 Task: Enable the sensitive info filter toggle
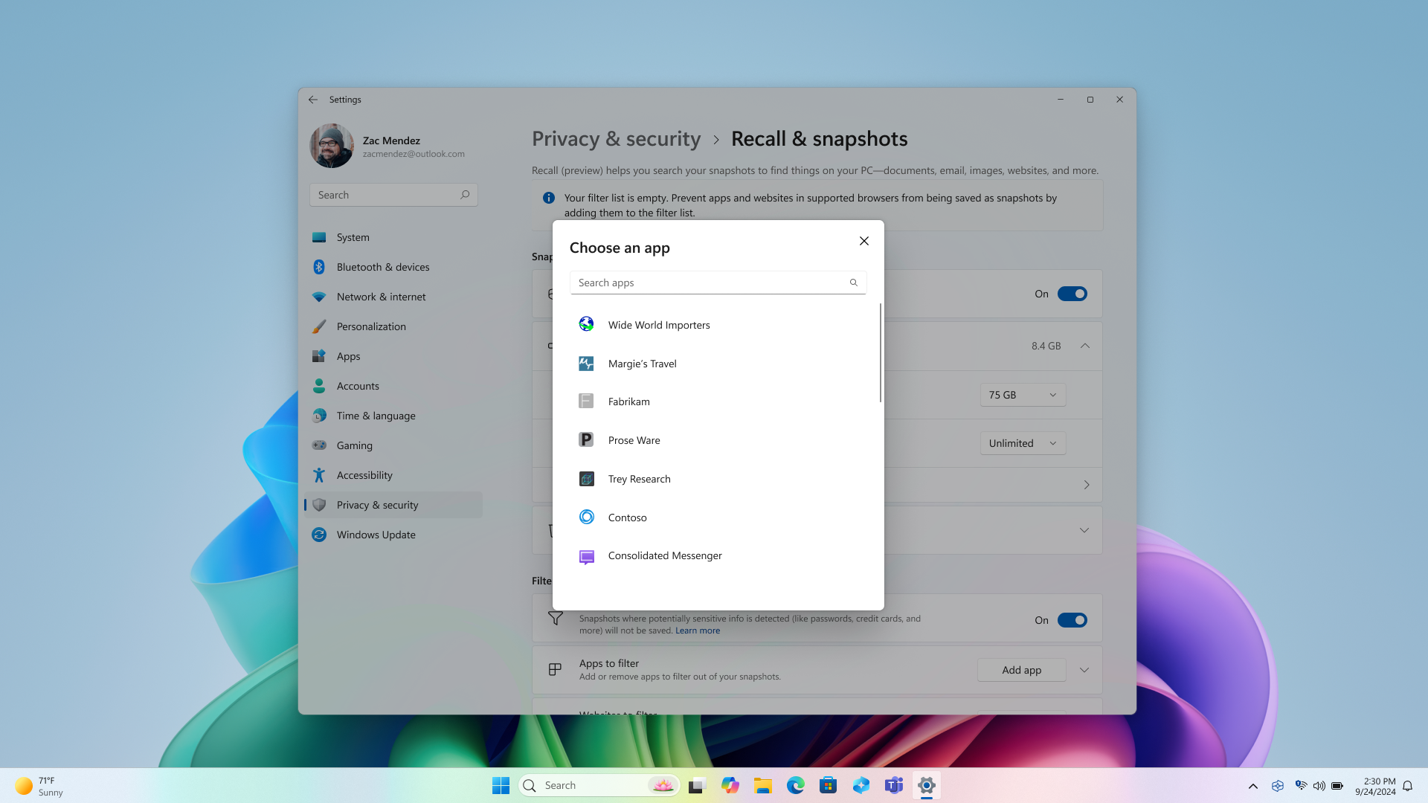[1072, 619]
